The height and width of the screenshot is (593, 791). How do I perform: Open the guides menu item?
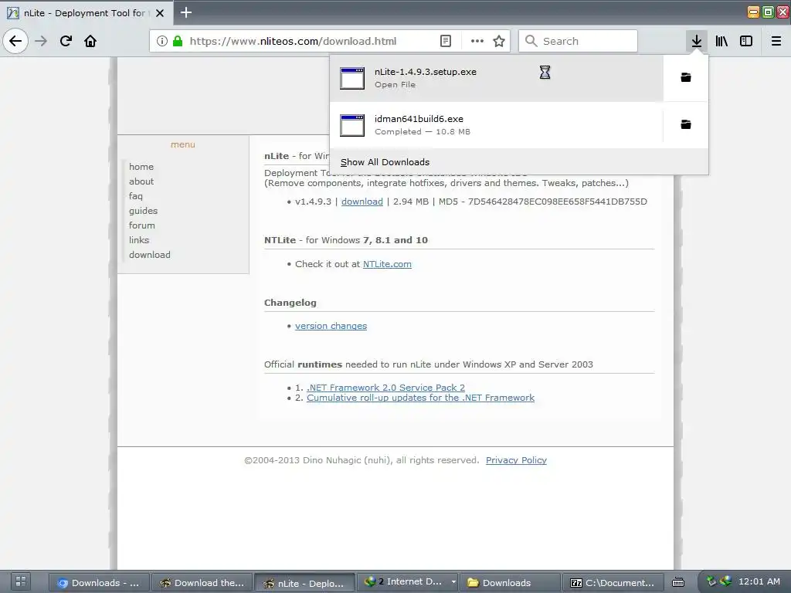143,210
